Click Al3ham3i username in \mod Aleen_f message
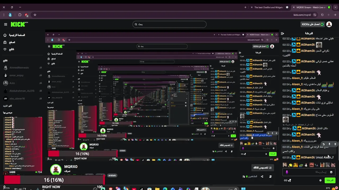The height and width of the screenshot is (190, 339). pos(308,158)
